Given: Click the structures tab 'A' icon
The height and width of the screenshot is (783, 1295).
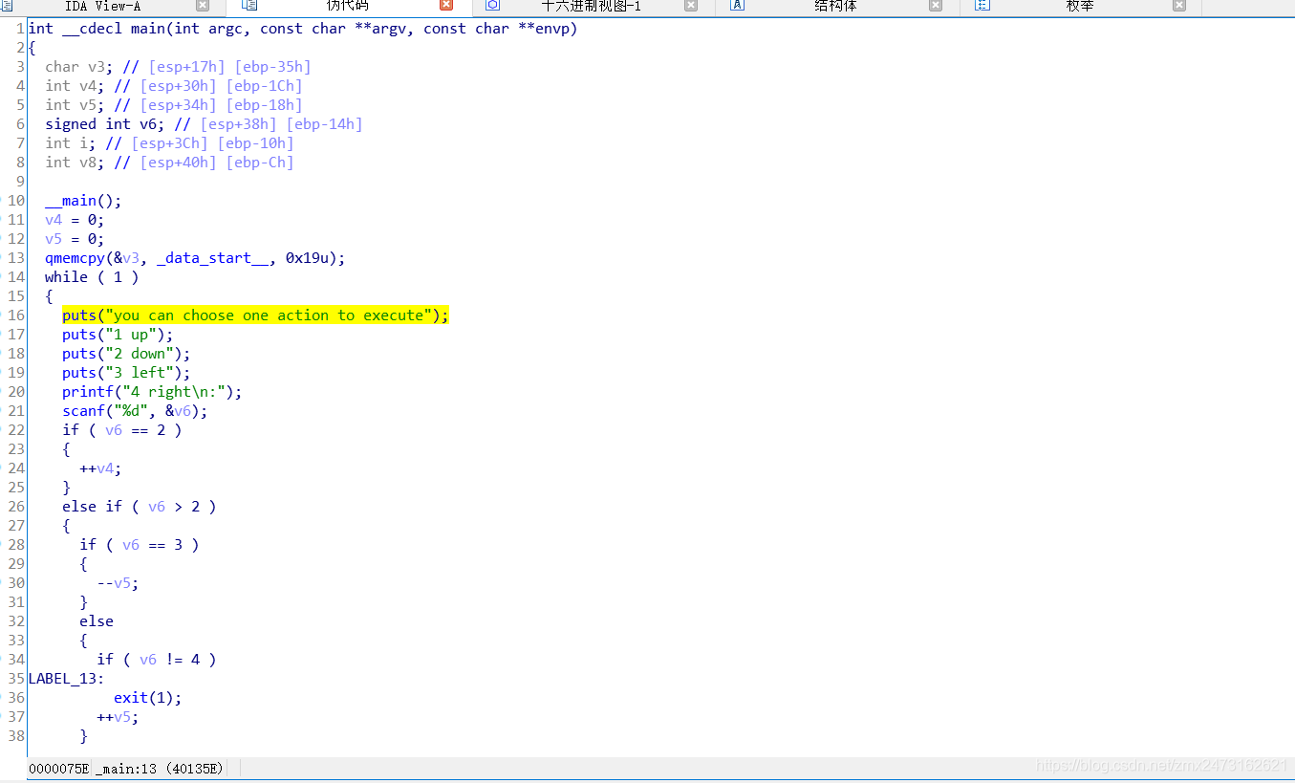Looking at the screenshot, I should tap(737, 6).
